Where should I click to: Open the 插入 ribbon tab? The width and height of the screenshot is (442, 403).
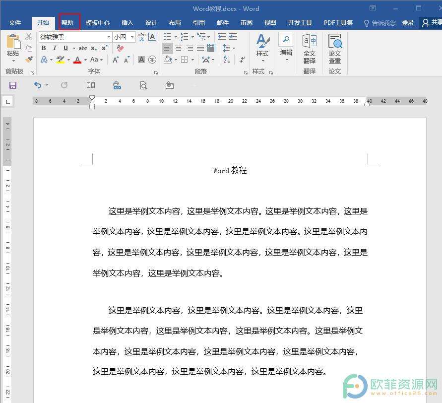coord(127,22)
